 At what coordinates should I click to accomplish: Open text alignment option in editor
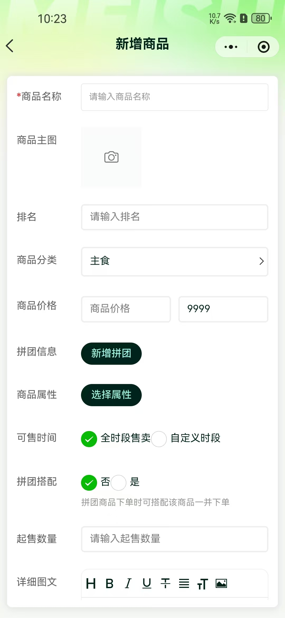pos(184,583)
